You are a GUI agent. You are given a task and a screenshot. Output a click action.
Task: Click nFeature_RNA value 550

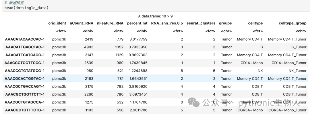pos(120,110)
